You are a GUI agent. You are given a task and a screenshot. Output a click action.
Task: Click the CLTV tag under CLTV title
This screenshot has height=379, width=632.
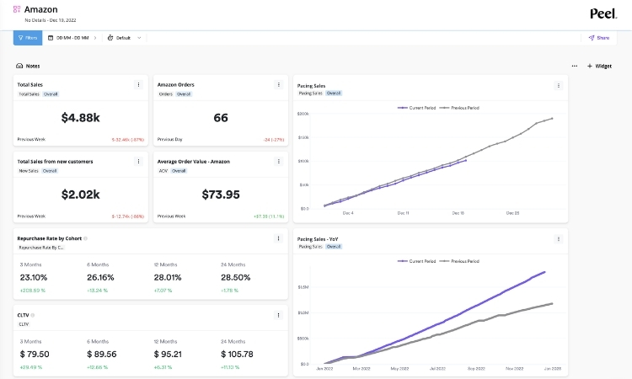[24, 324]
